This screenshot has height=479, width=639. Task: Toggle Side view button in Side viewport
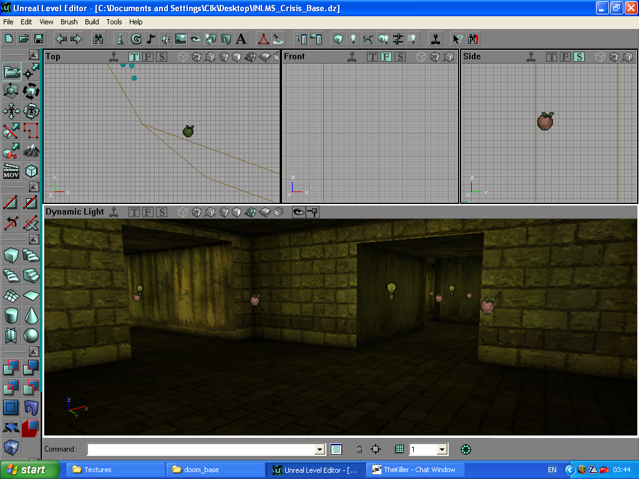579,57
